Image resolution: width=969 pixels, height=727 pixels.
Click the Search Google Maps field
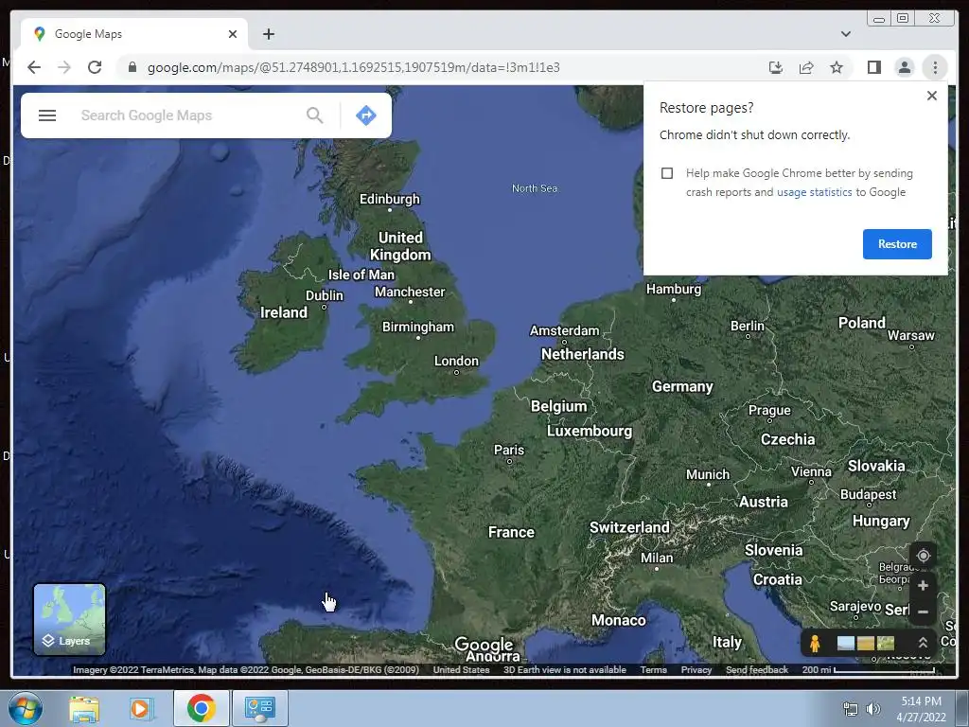pyautogui.click(x=188, y=115)
